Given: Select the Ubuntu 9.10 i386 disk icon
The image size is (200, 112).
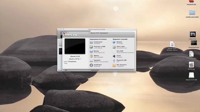Looking at the screenshot, I should (191, 75).
